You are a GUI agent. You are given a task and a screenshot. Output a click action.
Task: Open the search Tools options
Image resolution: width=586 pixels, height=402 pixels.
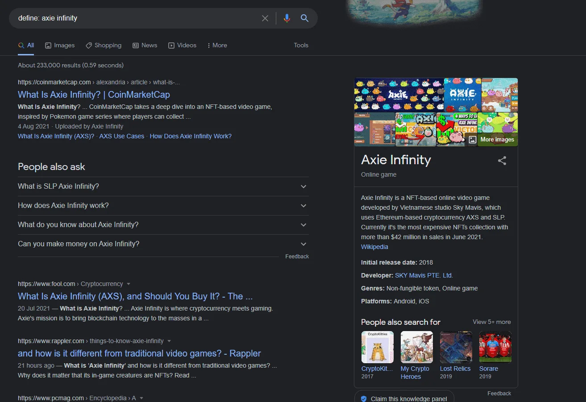coord(301,46)
